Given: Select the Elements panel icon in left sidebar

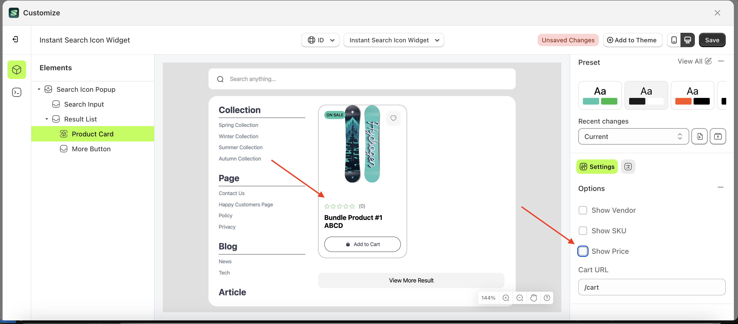Looking at the screenshot, I should click(x=17, y=69).
